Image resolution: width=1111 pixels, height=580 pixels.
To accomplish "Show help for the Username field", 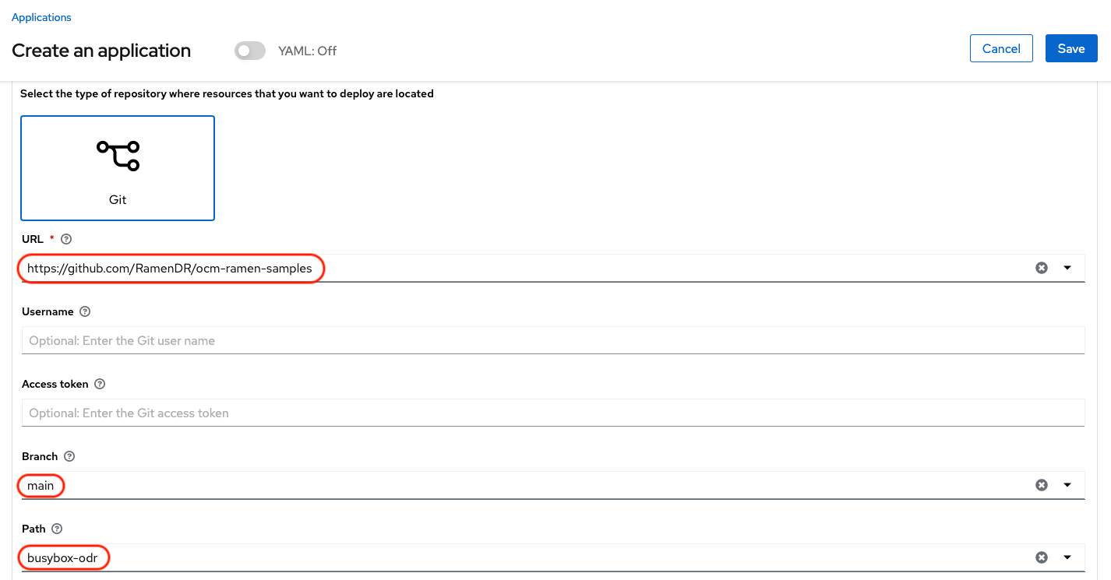I will tap(86, 311).
